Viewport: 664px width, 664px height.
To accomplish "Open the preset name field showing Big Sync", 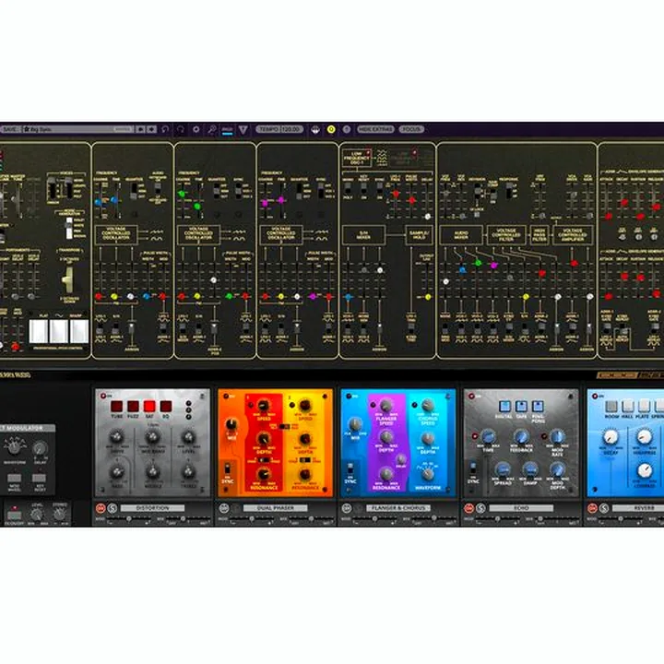I will (78, 129).
